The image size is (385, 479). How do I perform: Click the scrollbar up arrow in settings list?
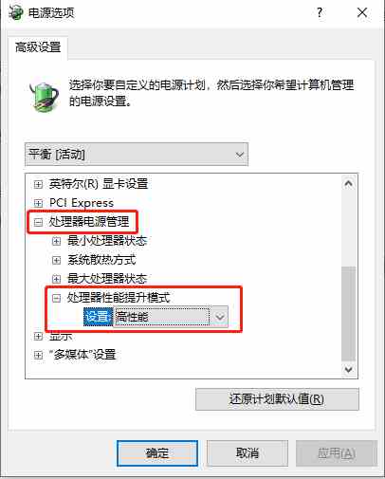(349, 184)
